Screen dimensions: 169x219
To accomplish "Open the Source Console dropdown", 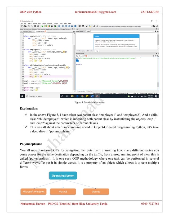I will (82, 31).
